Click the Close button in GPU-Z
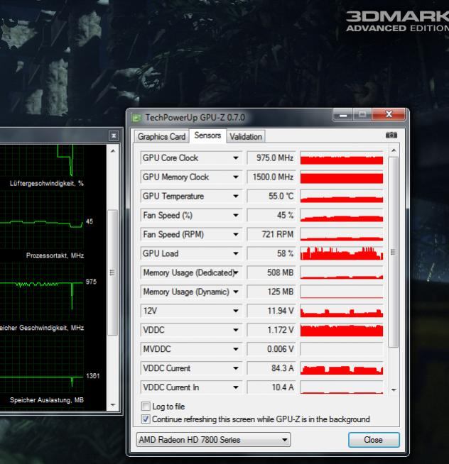This screenshot has width=449, height=464. pos(374,440)
